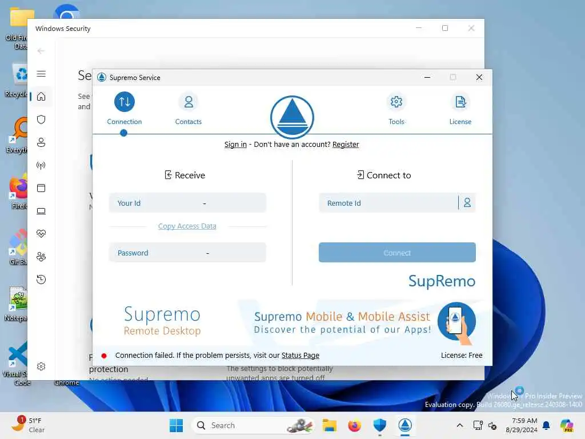Click the Your Id field

tap(187, 203)
